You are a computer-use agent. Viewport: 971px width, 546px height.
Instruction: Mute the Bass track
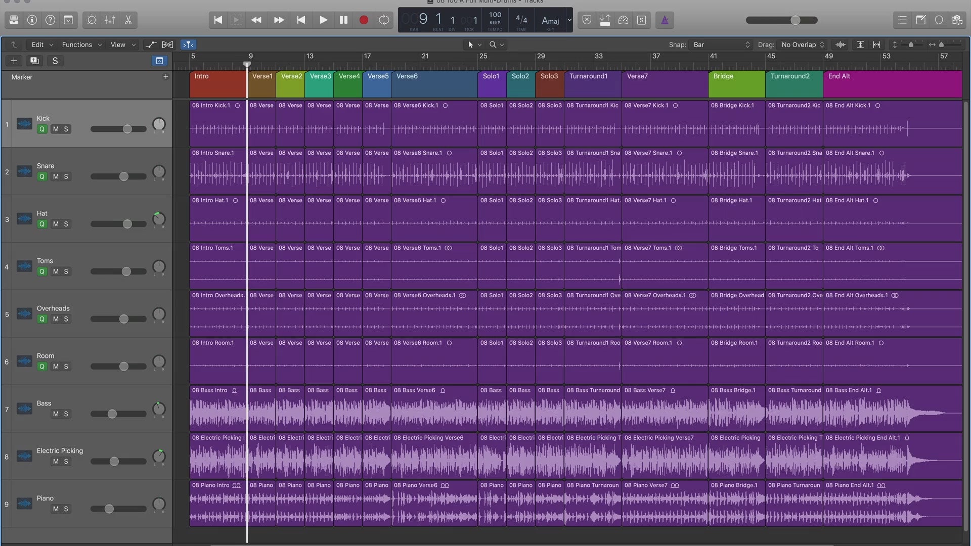pyautogui.click(x=56, y=414)
